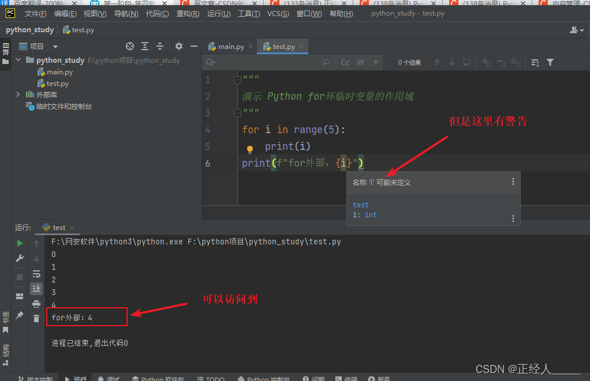This screenshot has height=381, width=590.
Task: Select test.py in project tree
Action: point(53,84)
